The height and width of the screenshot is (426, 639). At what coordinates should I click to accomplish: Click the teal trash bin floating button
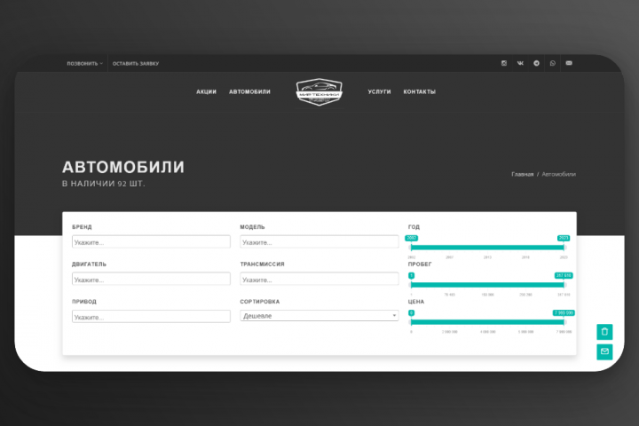(x=604, y=332)
